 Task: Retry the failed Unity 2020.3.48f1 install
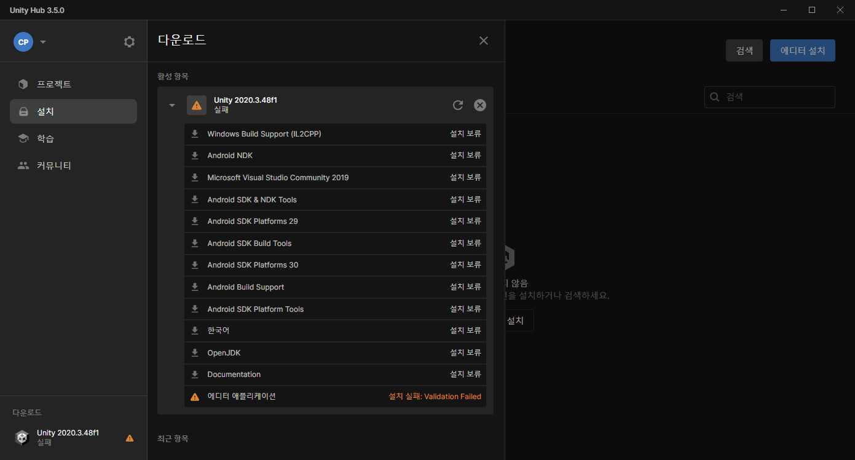click(458, 105)
